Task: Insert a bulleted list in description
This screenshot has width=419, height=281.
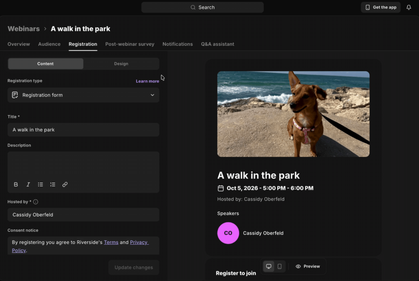Action: [41, 185]
